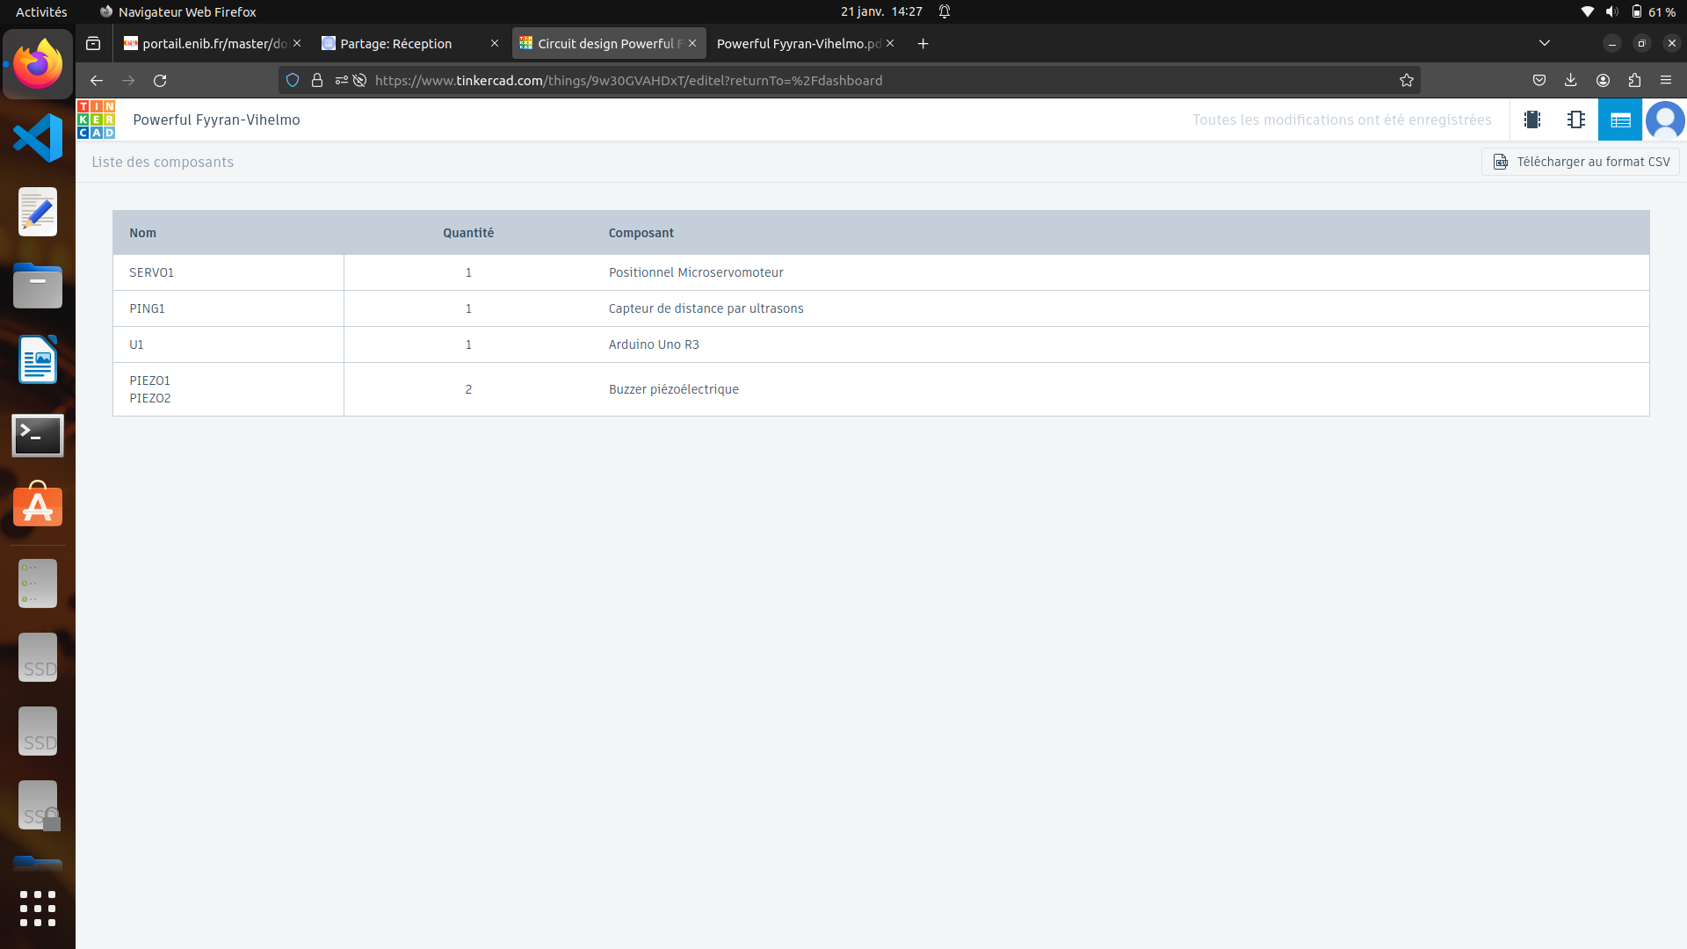This screenshot has width=1687, height=949.
Task: Switch to the schematic view icon
Action: pyautogui.click(x=1576, y=120)
